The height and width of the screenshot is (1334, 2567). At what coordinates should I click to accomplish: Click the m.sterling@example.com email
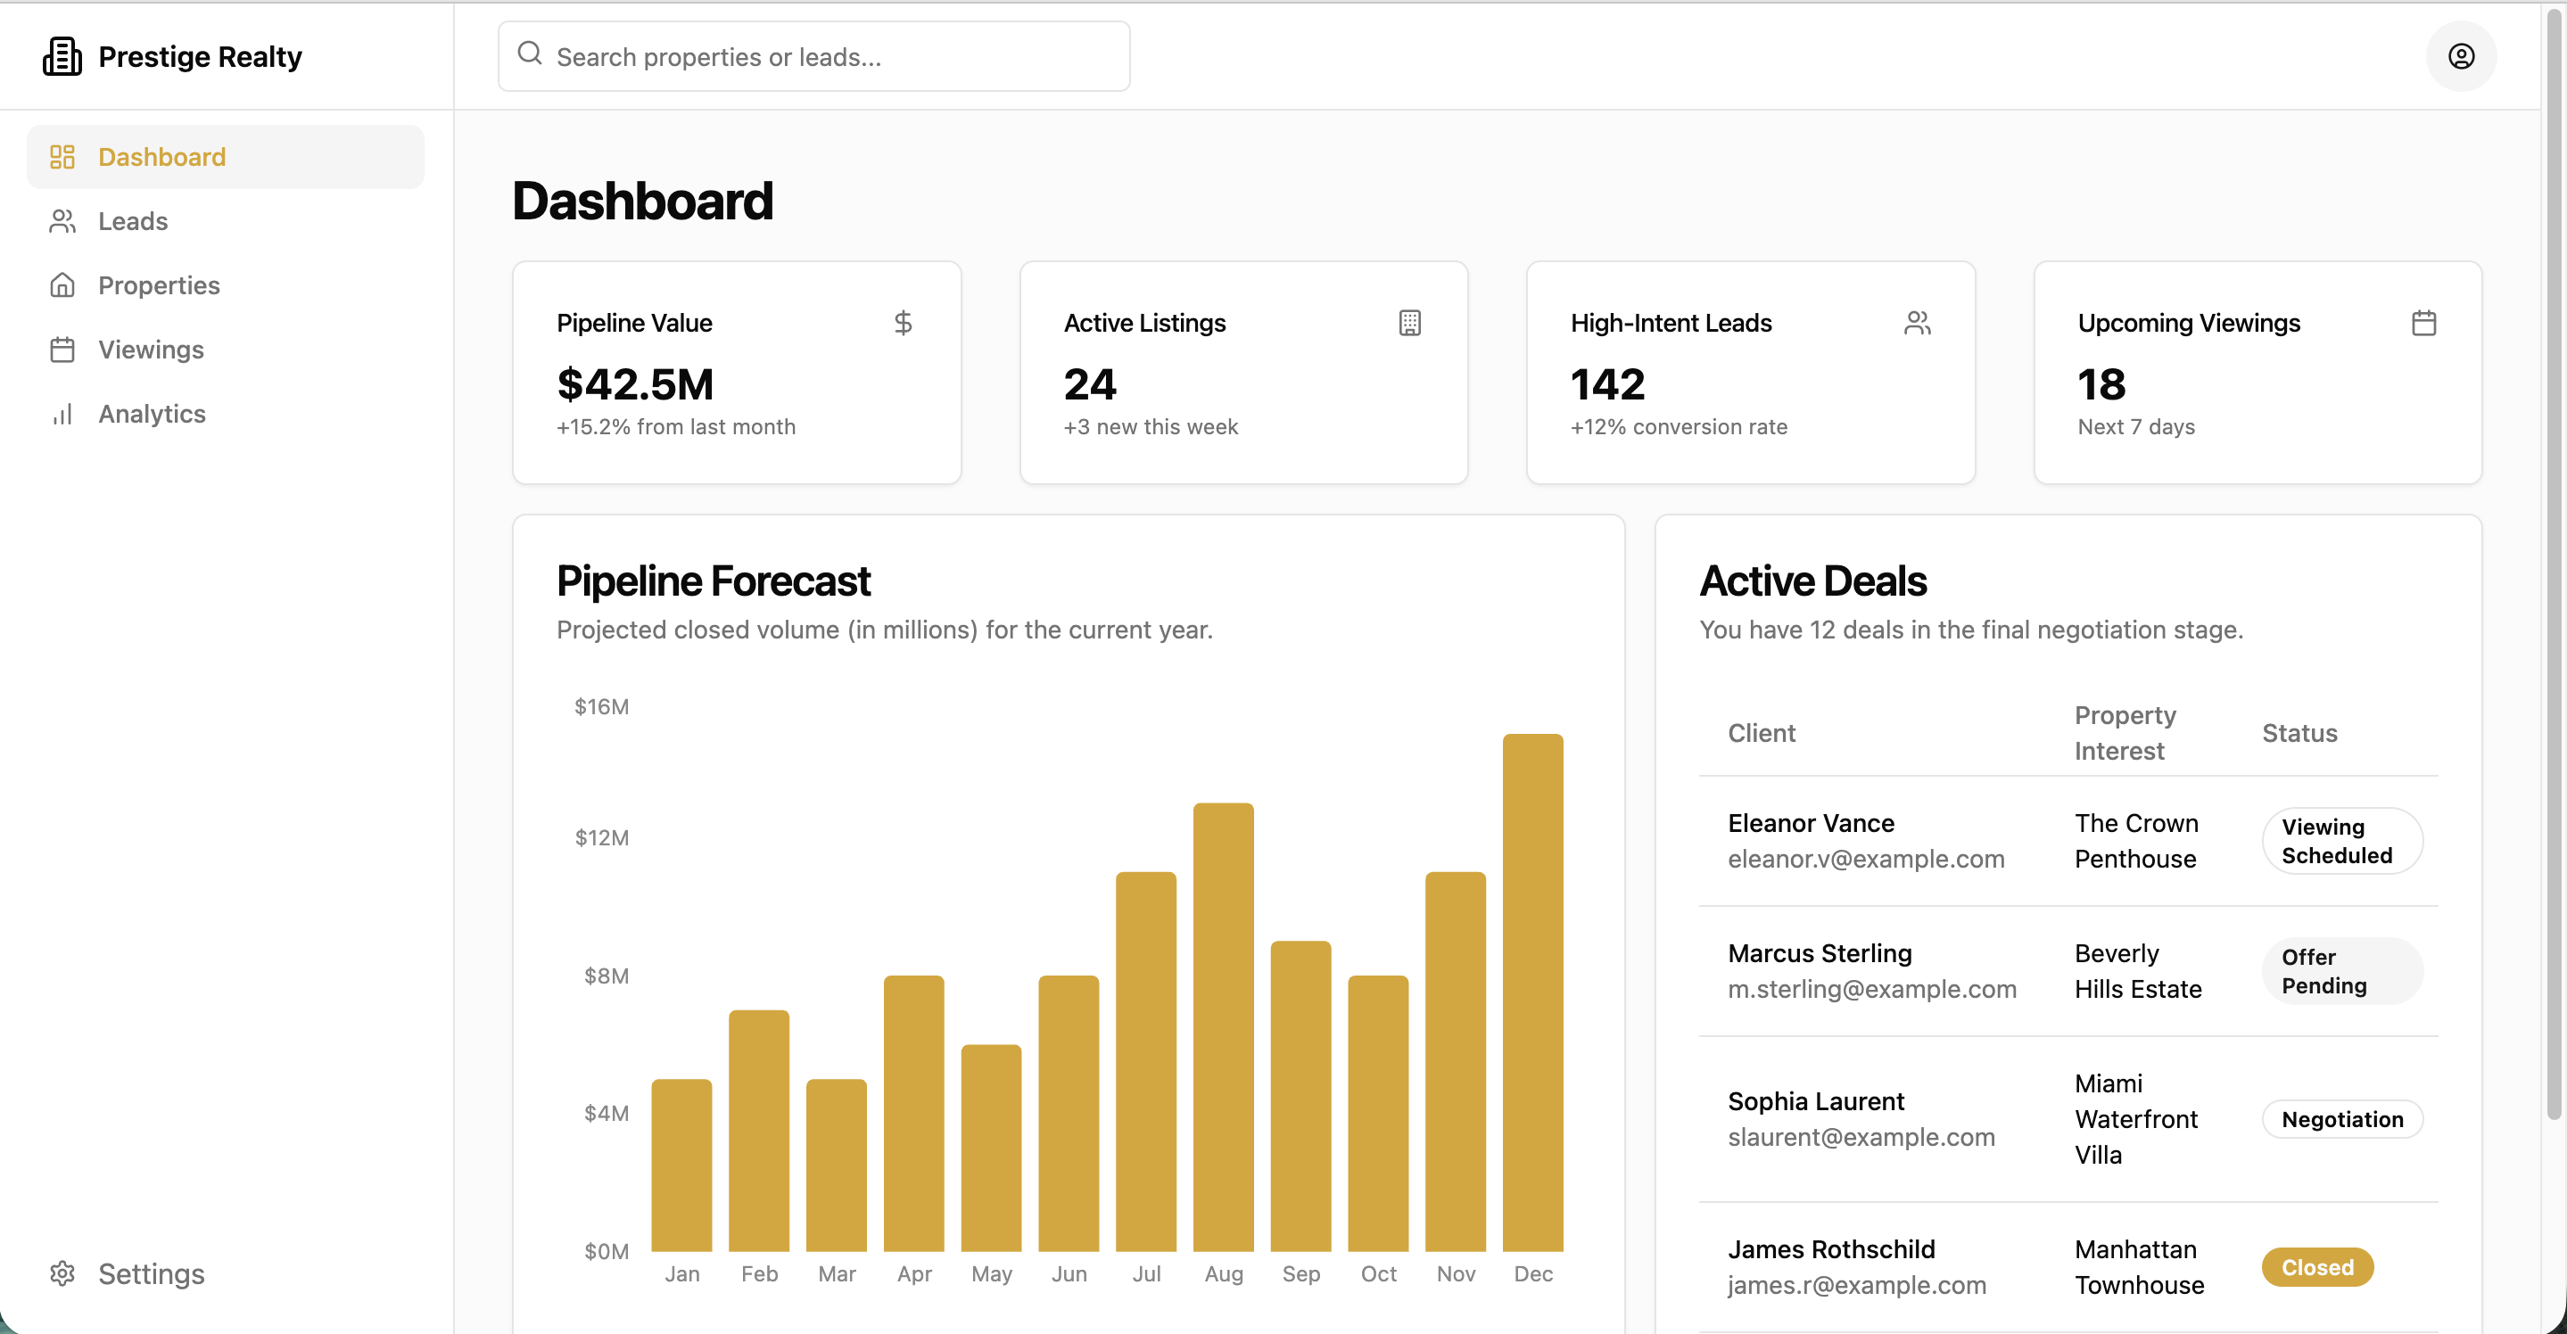coord(1871,989)
